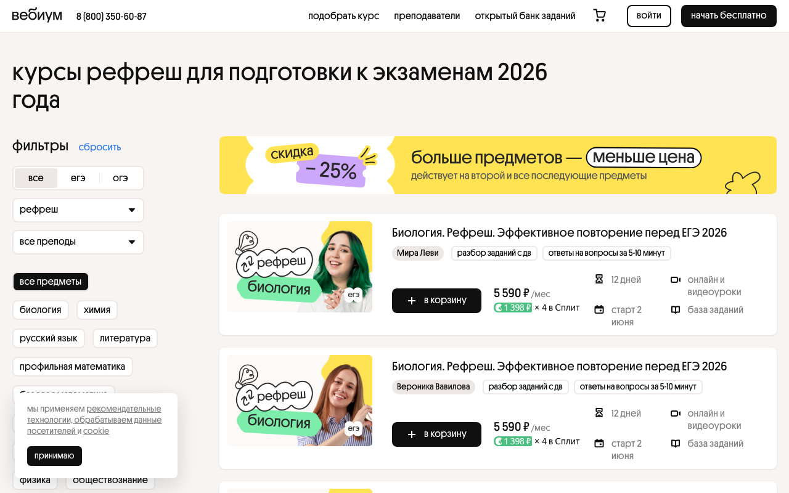
Task: Select the егэ filter option
Action: (x=78, y=177)
